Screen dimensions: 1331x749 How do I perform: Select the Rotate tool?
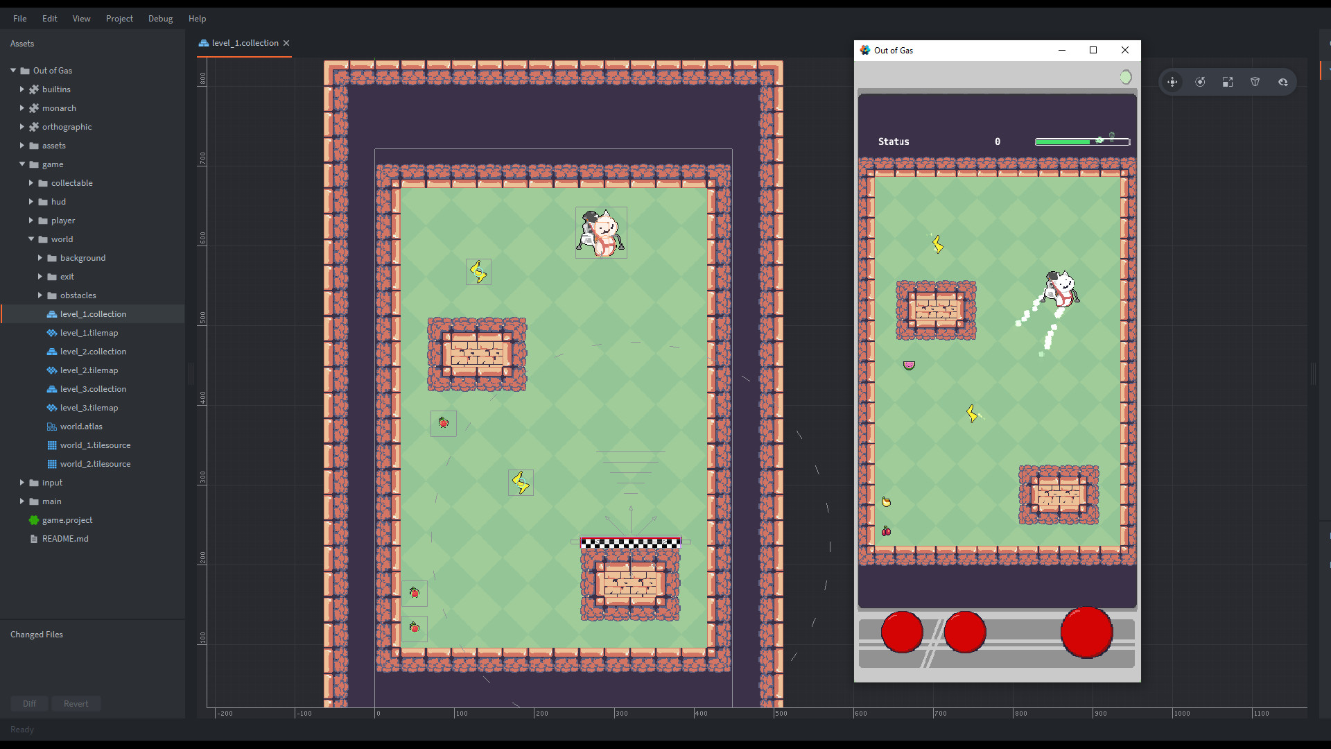1200,81
